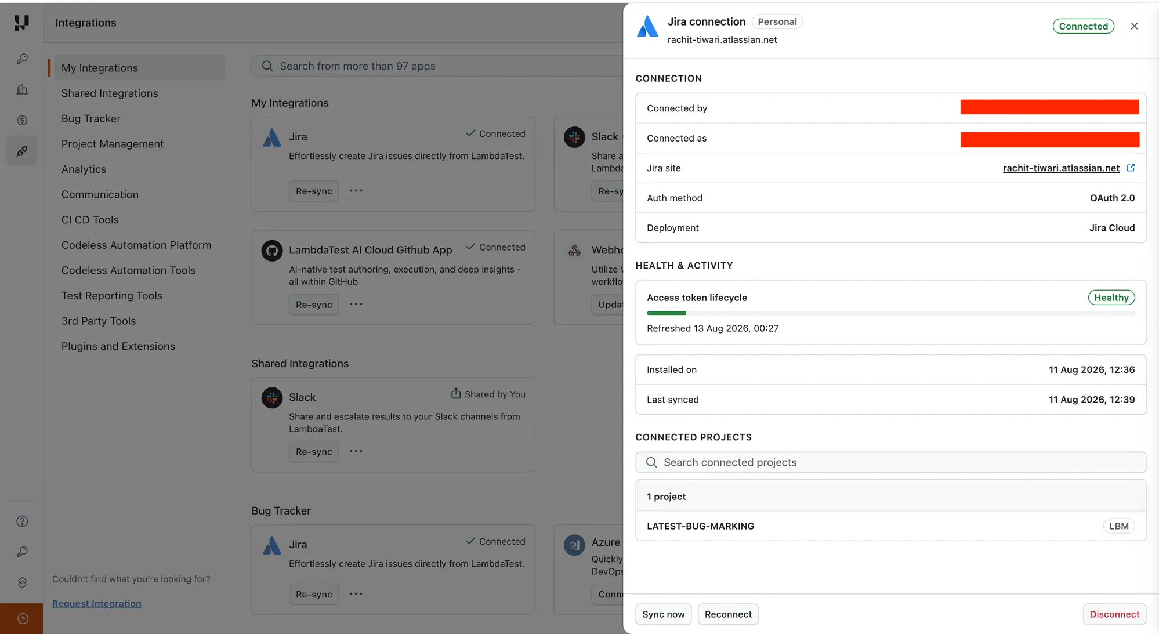Select Codeless Automation Tools category
Image resolution: width=1159 pixels, height=634 pixels.
(128, 270)
